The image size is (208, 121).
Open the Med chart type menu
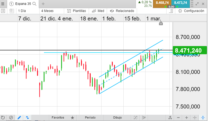[98, 11]
